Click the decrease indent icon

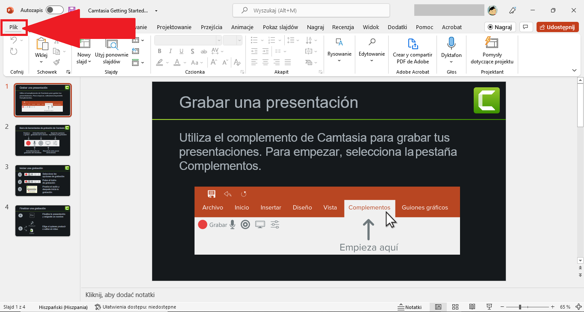tap(254, 51)
